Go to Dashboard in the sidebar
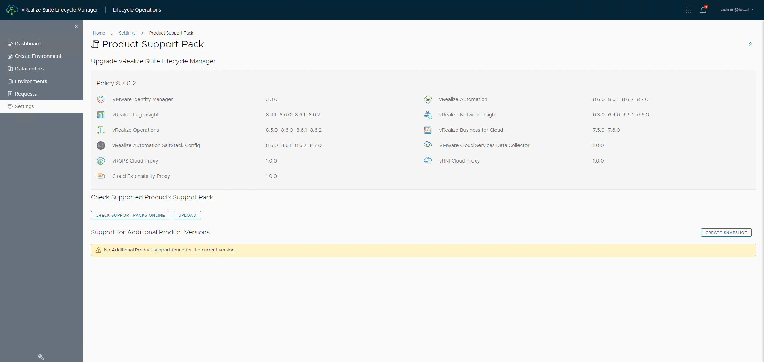The width and height of the screenshot is (764, 362). (41, 44)
